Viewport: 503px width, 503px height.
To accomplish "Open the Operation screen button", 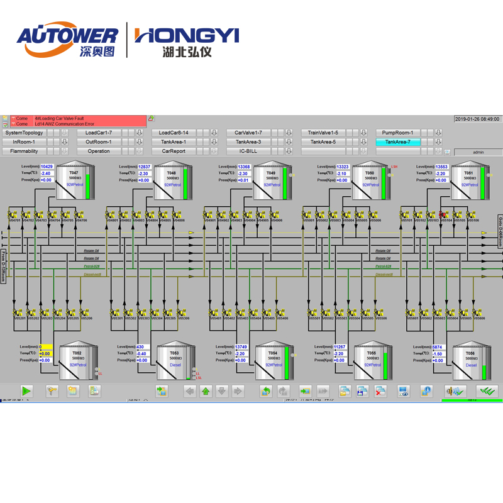I will 99,151.
